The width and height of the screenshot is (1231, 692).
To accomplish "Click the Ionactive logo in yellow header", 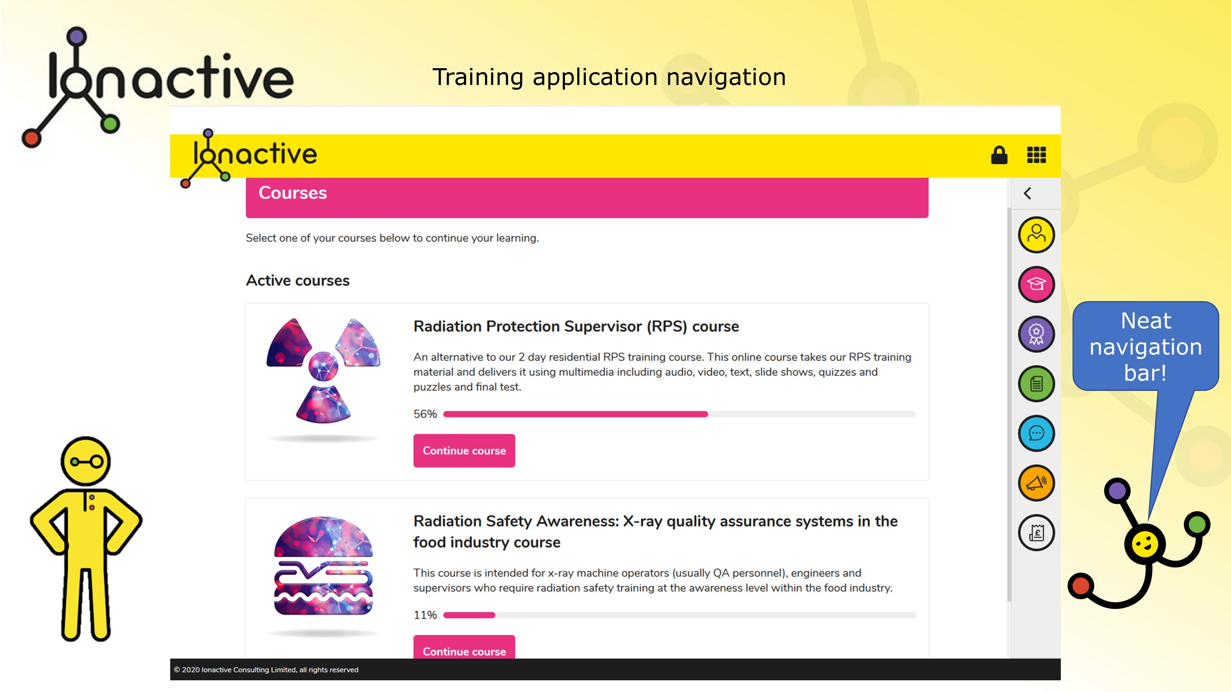I will pos(248,158).
